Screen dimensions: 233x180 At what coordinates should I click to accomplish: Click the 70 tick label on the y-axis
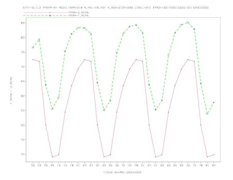[x=23, y=67]
